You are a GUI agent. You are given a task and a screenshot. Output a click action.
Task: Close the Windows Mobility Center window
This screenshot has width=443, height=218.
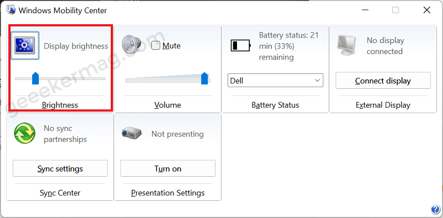(426, 10)
